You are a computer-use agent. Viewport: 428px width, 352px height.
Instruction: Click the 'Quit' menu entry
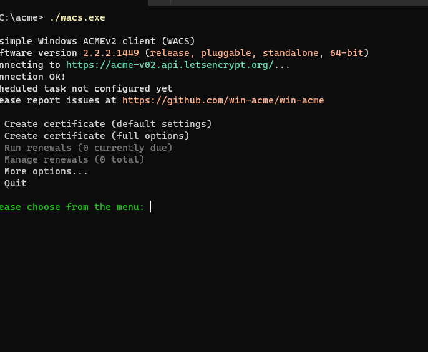click(x=16, y=183)
